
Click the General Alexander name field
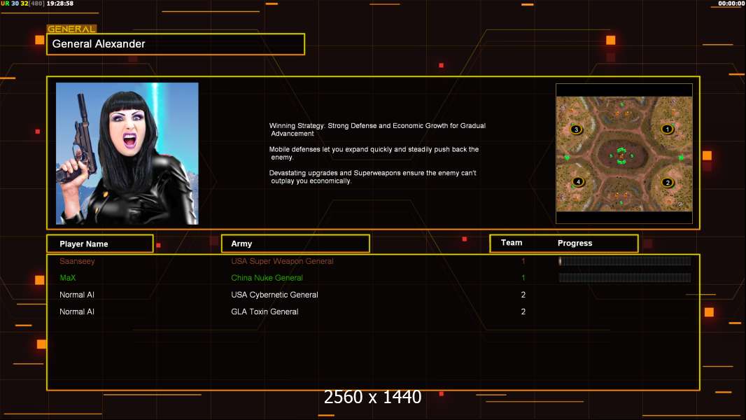click(x=176, y=44)
